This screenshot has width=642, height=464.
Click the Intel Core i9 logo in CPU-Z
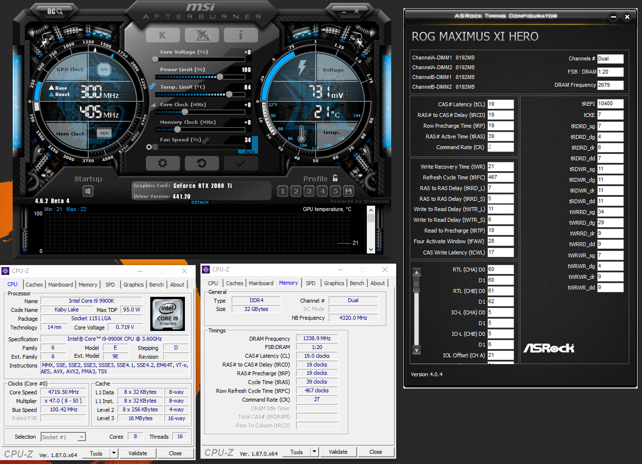[x=167, y=314]
